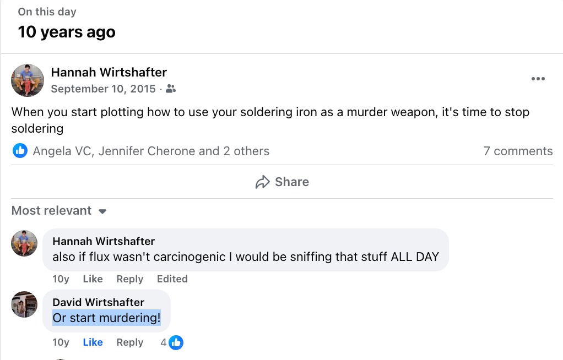This screenshot has width=563, height=360.
Task: Click the 10y timestamp on David's comment
Action: pyautogui.click(x=61, y=342)
